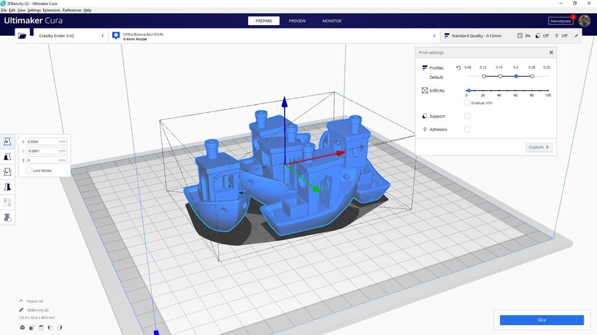597x335 pixels.
Task: Click the material badge icon near Nozzle
Action: click(x=116, y=36)
